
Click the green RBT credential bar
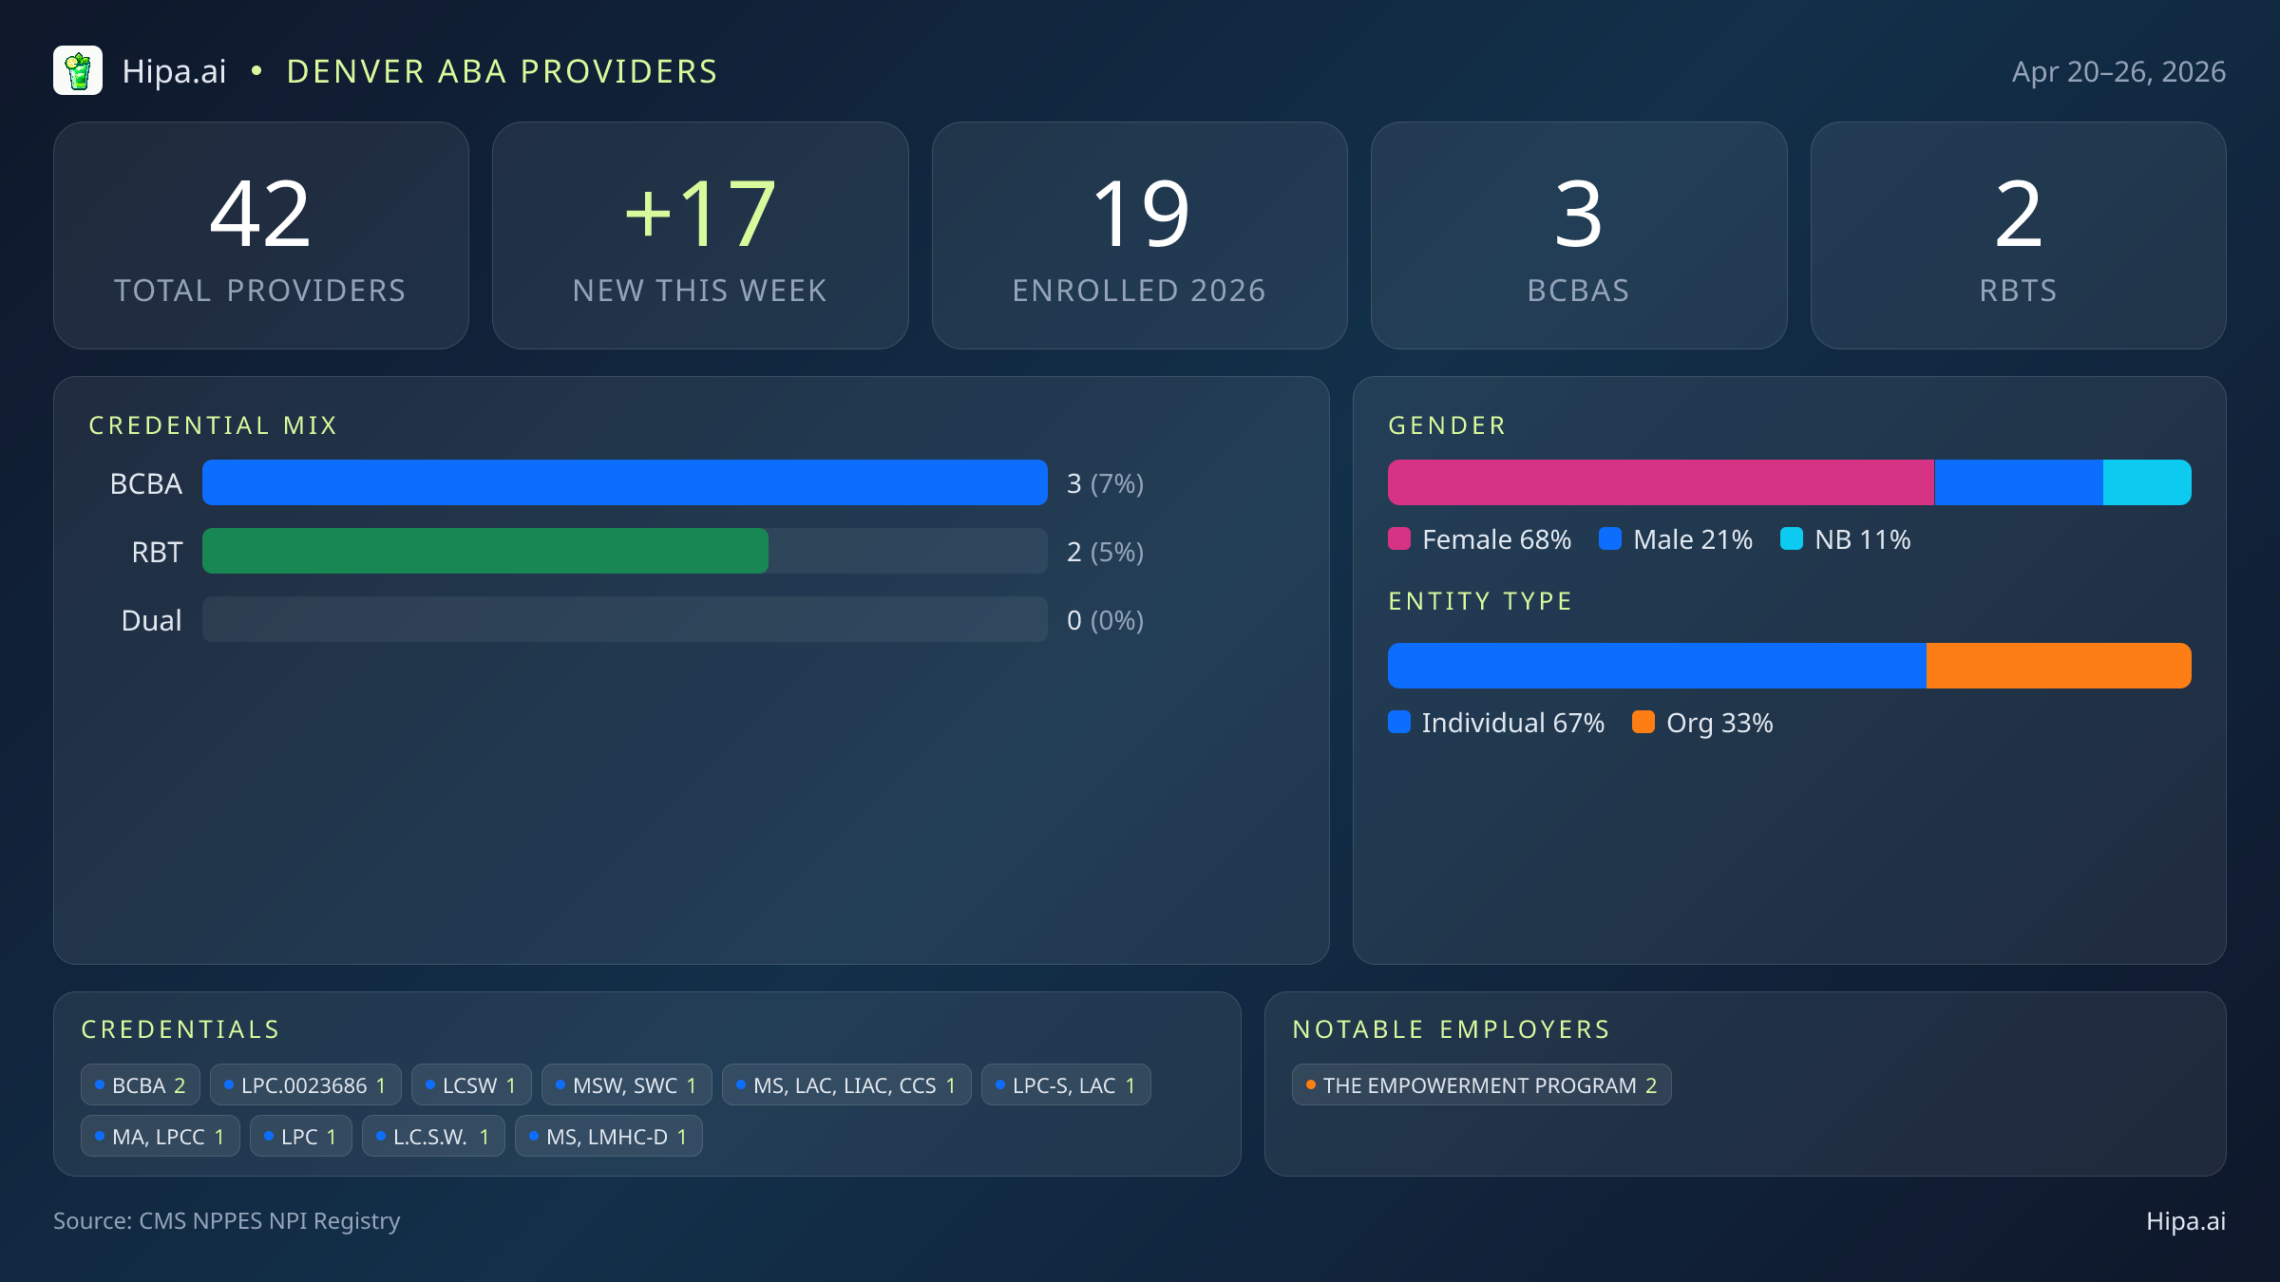[484, 551]
